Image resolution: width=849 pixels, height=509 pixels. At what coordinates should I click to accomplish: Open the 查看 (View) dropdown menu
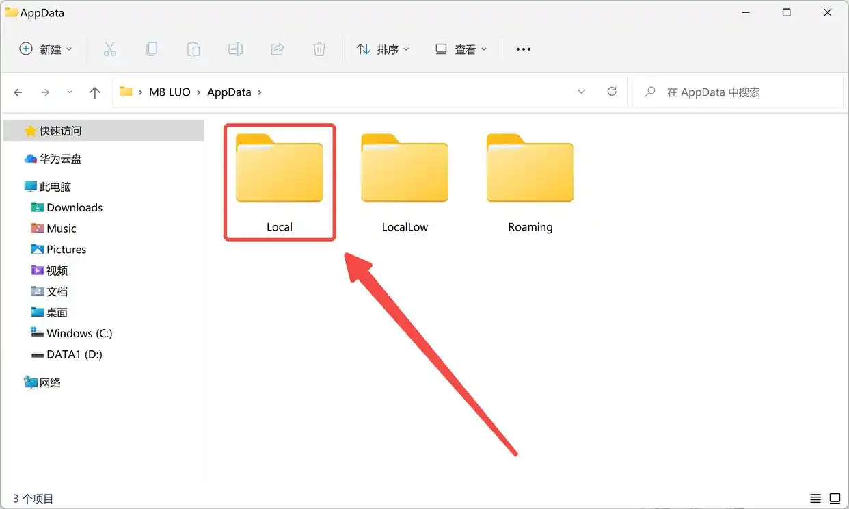461,49
